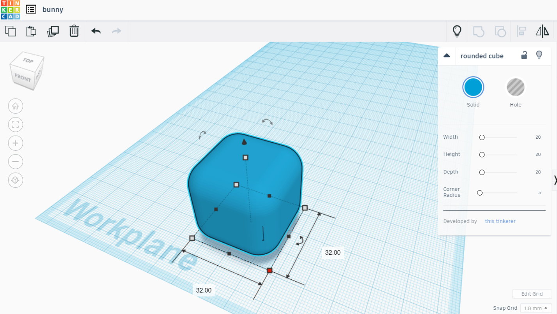The image size is (557, 314).
Task: Click the bottom 32.00 dimension field
Action: tap(204, 290)
